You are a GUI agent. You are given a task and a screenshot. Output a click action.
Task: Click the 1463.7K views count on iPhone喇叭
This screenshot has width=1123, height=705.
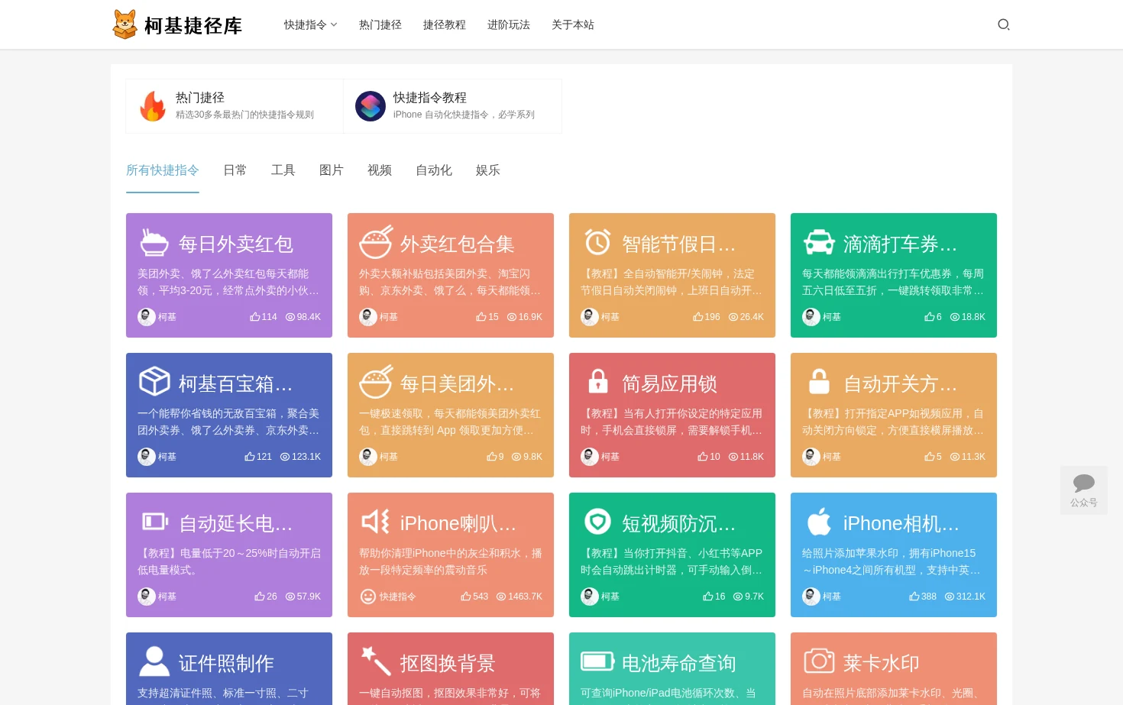(525, 597)
